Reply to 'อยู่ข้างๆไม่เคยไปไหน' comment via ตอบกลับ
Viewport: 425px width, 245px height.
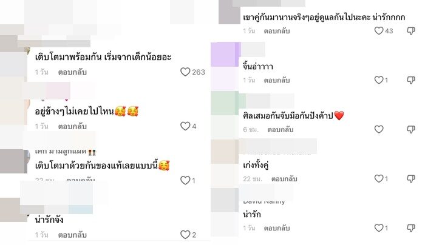[72, 126]
